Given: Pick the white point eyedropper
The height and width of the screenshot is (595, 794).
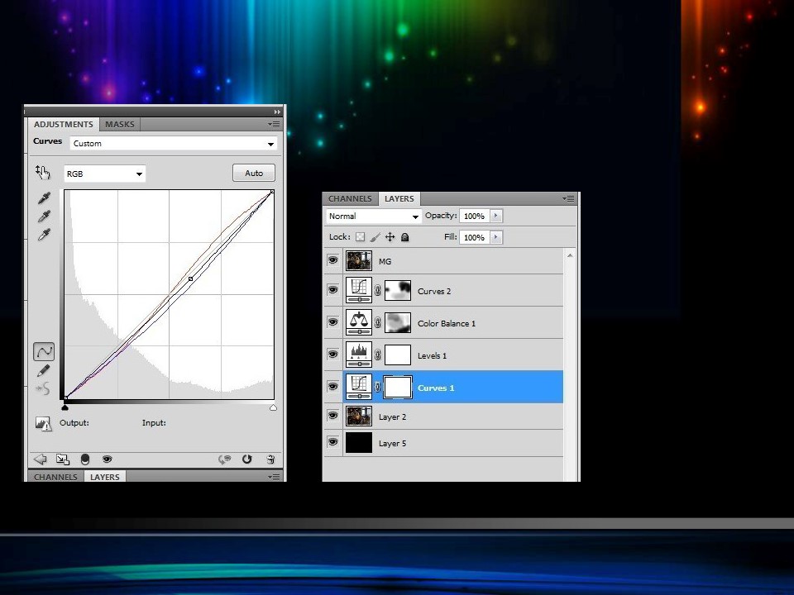Looking at the screenshot, I should (x=44, y=235).
